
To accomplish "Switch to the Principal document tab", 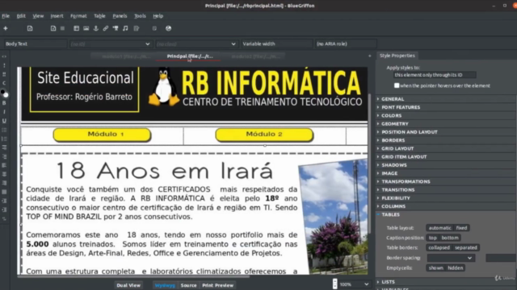I will pos(190,56).
